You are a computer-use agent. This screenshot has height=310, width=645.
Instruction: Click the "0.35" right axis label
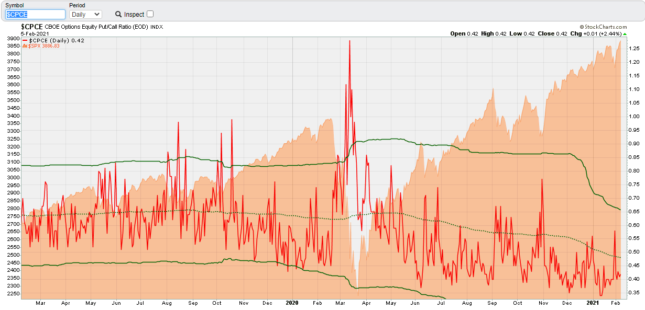click(x=633, y=293)
